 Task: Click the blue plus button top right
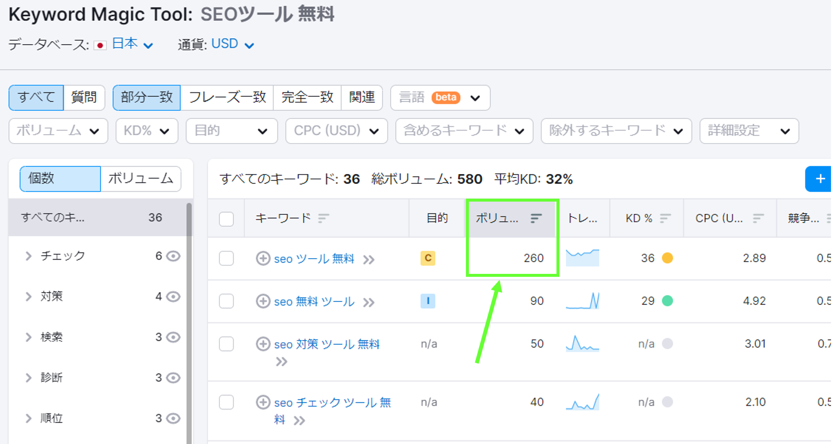pos(819,179)
